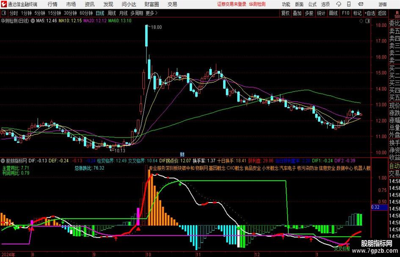Open the customer service headset icon

coord(339,4)
